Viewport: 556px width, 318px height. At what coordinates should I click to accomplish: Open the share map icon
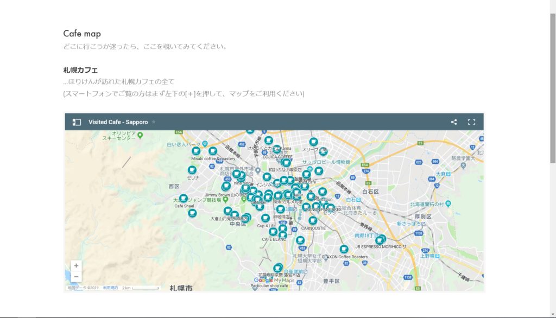tap(453, 122)
